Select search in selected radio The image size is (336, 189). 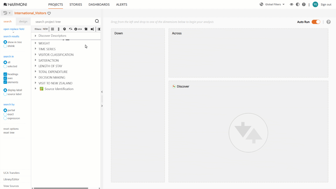tap(5, 66)
